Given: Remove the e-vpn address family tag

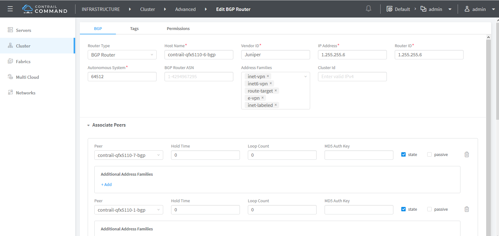Looking at the screenshot, I should click(x=262, y=98).
